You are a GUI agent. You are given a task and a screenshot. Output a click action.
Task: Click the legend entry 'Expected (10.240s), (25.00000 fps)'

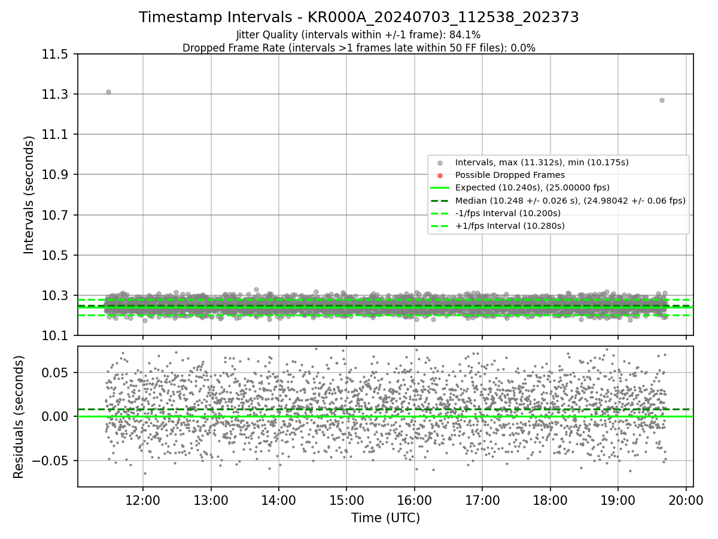pos(533,188)
